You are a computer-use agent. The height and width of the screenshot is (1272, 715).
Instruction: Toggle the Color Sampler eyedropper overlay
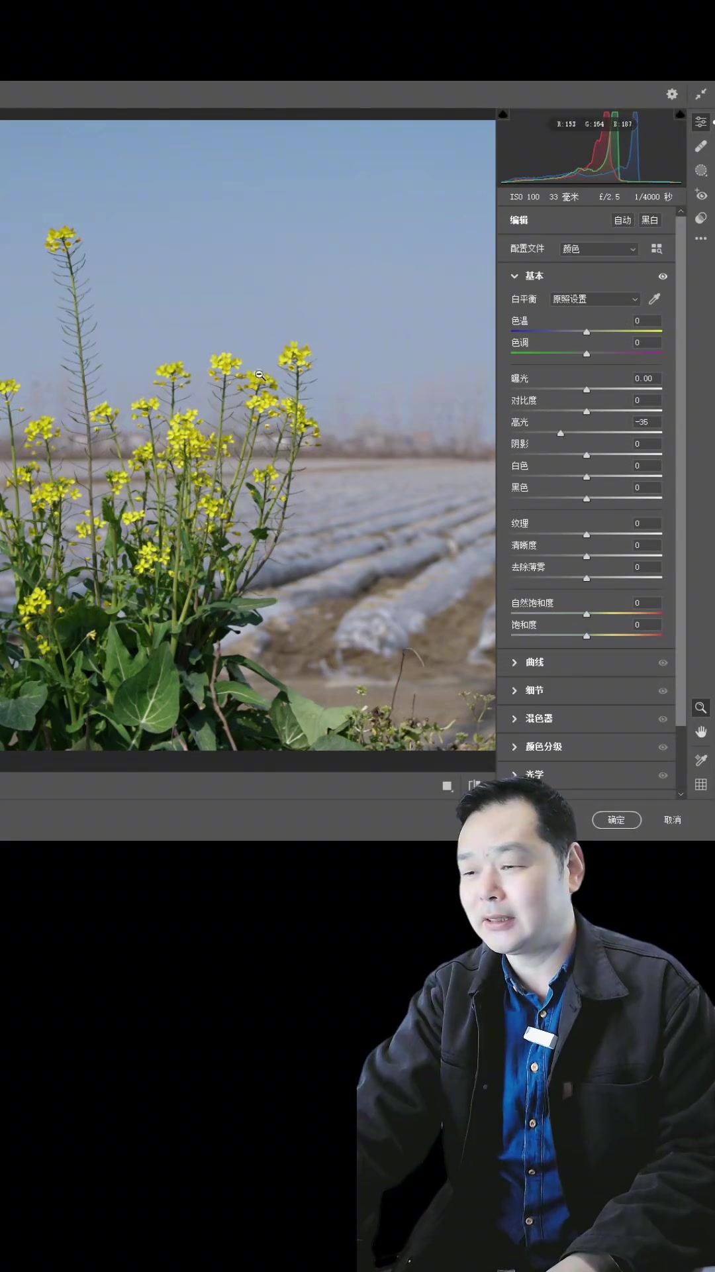[700, 760]
